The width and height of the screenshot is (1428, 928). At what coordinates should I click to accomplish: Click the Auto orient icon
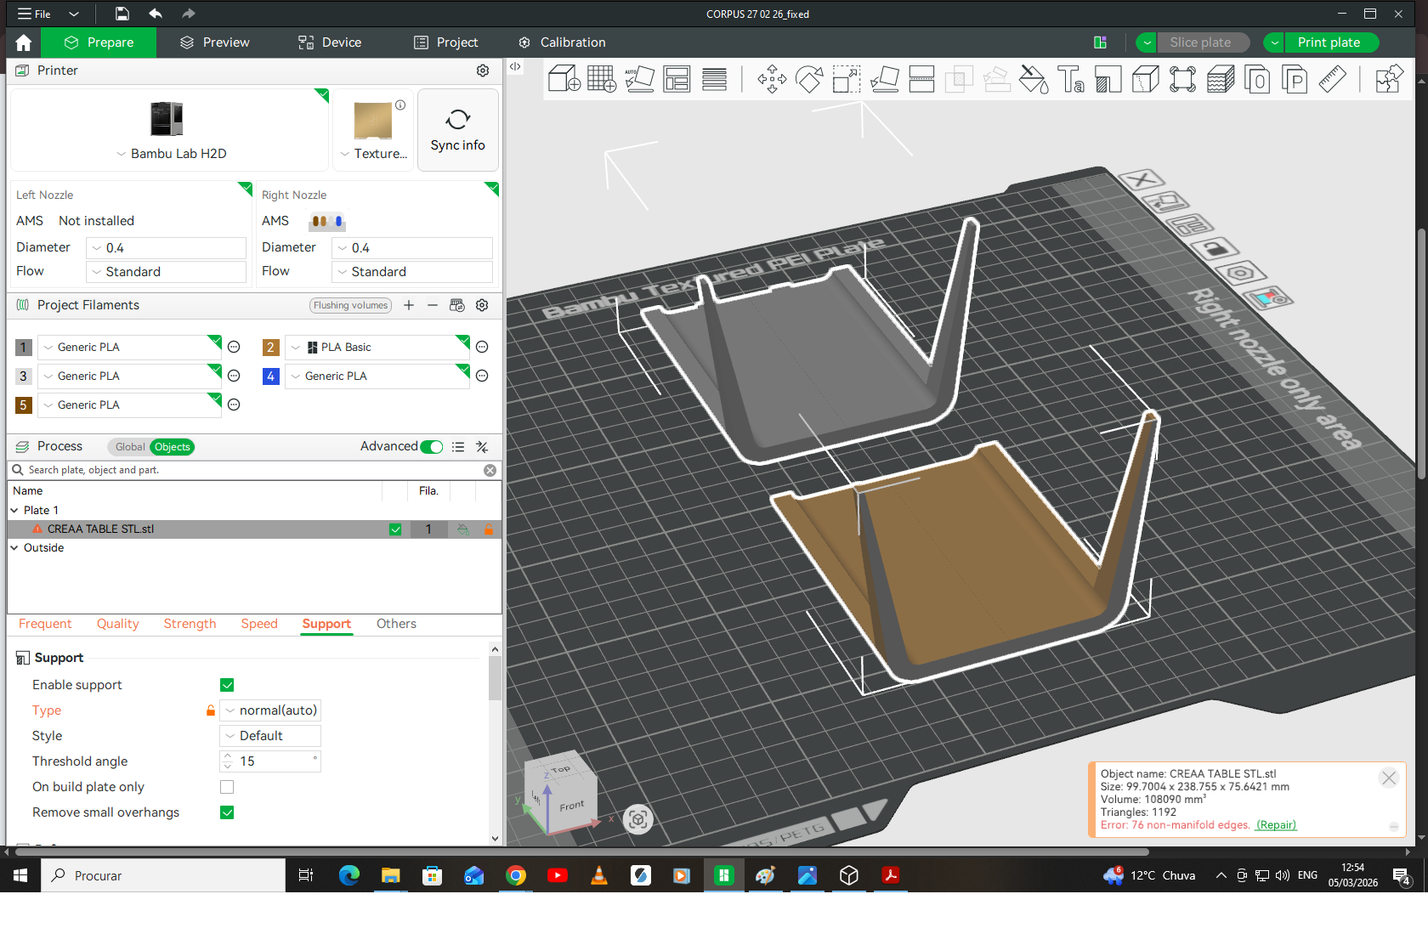tap(639, 79)
